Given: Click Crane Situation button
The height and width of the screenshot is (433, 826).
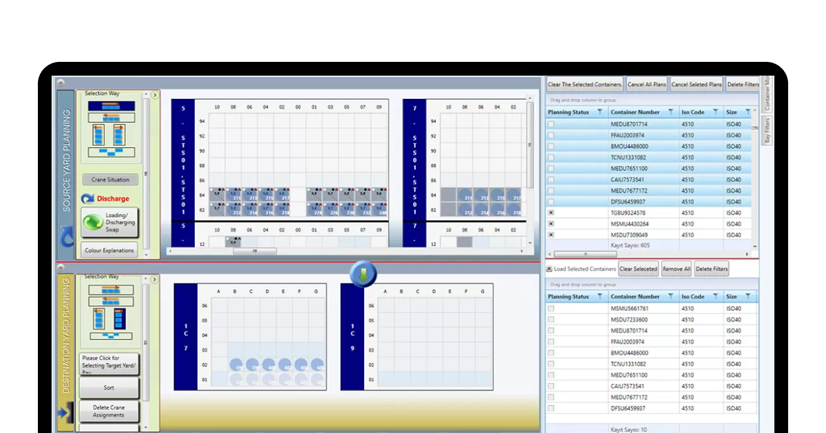Looking at the screenshot, I should 110,179.
